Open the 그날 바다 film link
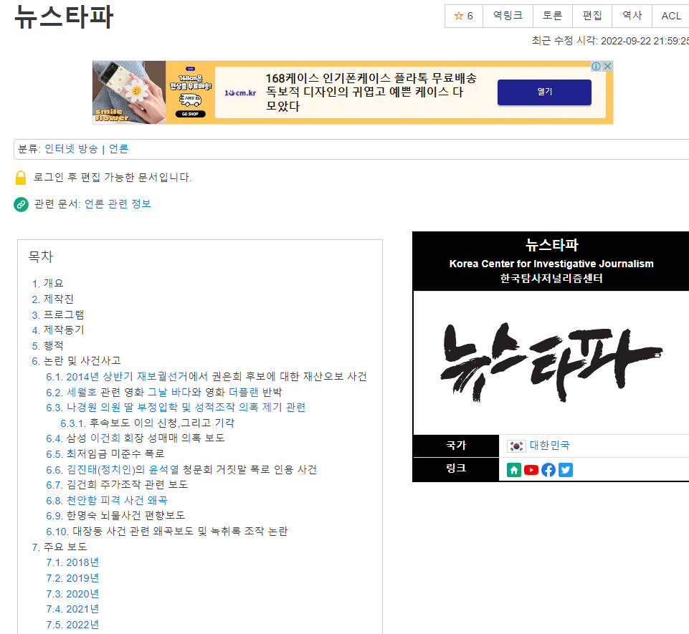This screenshot has width=689, height=634. pyautogui.click(x=169, y=392)
